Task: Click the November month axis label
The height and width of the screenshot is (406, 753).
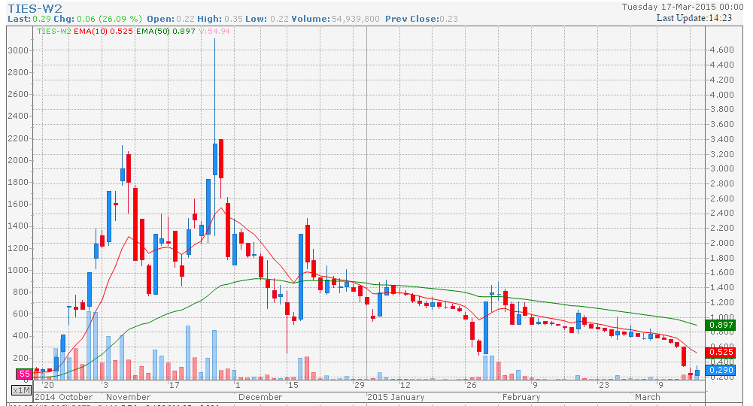Action: point(128,397)
